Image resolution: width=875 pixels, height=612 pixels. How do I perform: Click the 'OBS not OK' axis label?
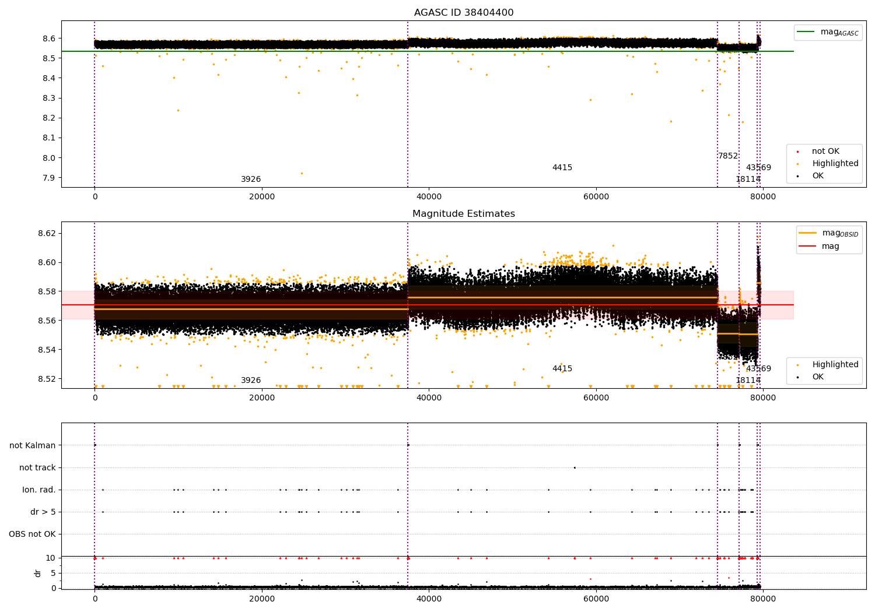click(x=32, y=534)
